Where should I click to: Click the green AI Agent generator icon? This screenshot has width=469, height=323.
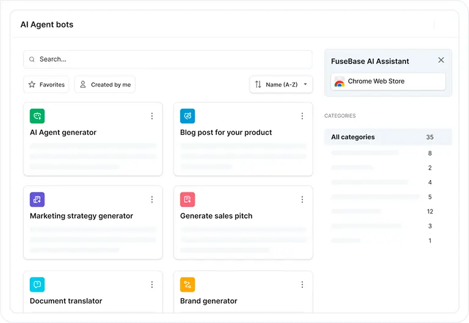(37, 116)
